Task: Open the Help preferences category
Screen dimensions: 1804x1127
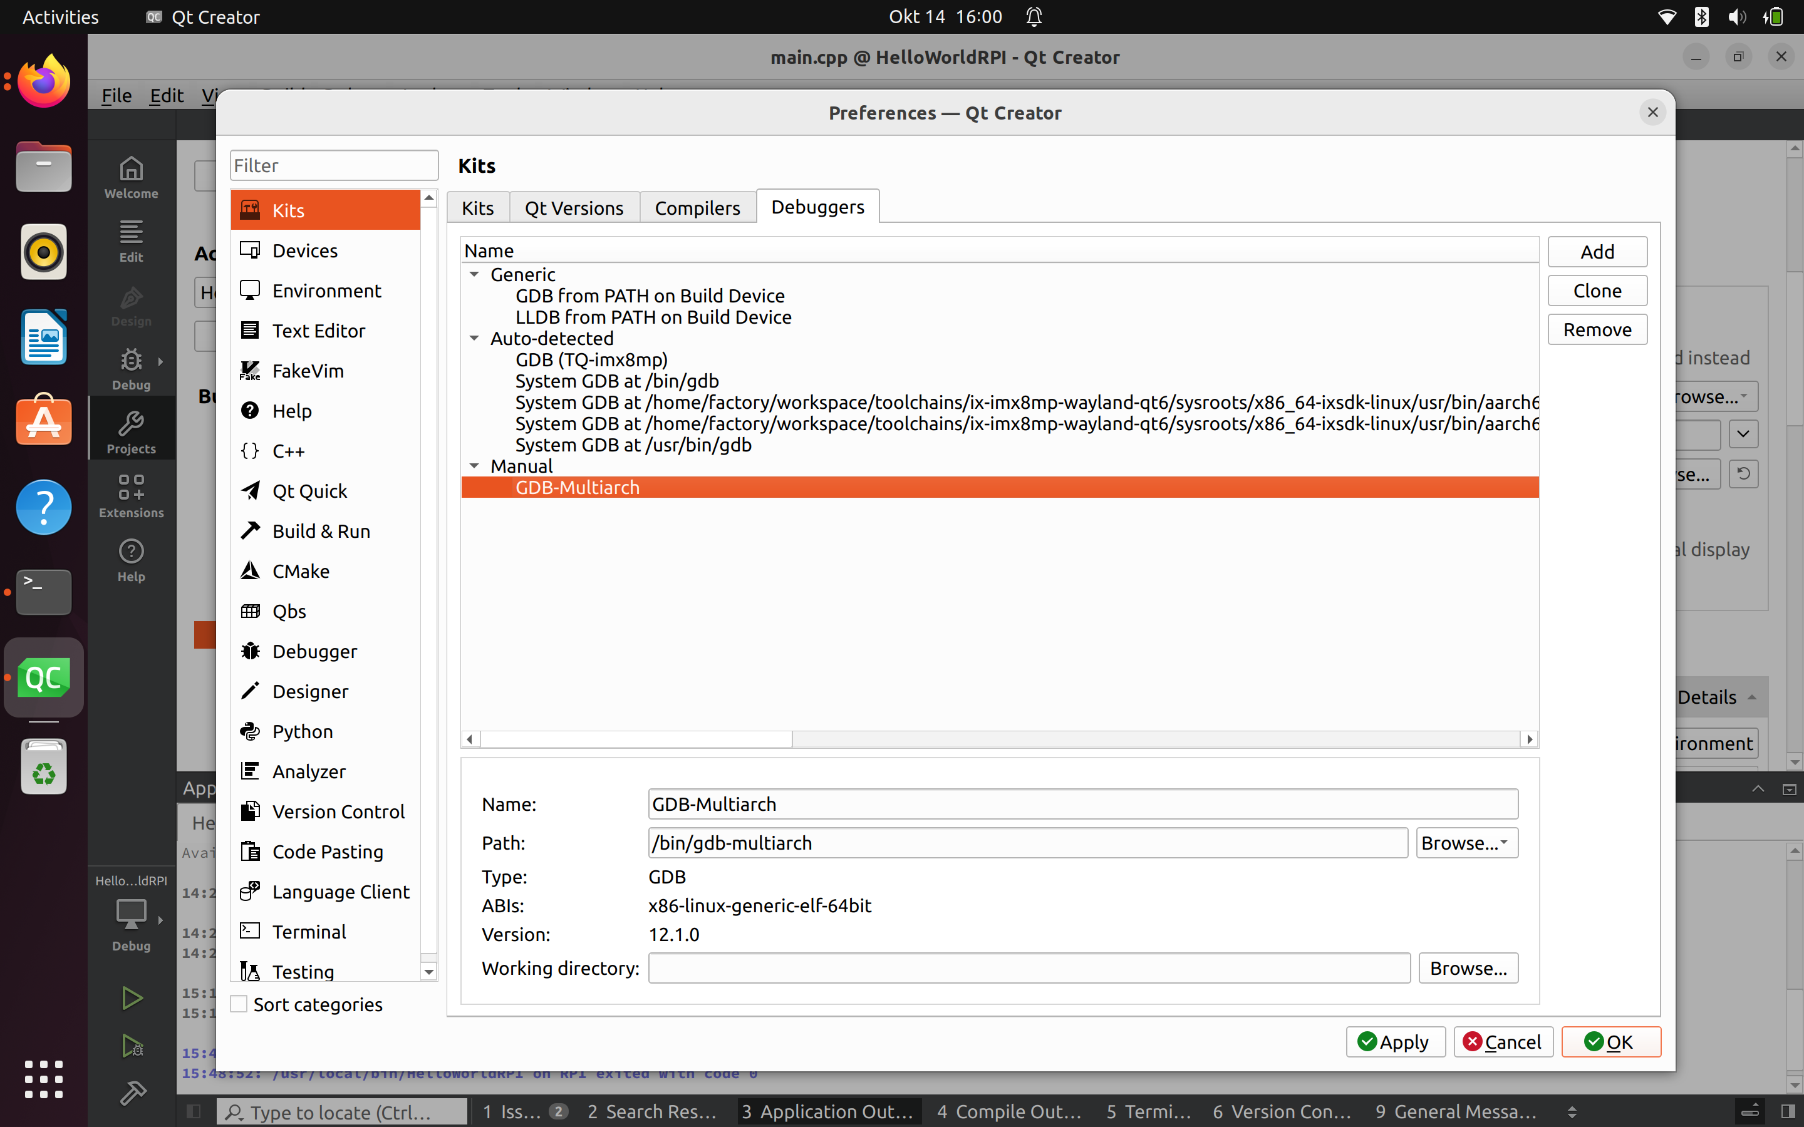Action: pyautogui.click(x=325, y=411)
